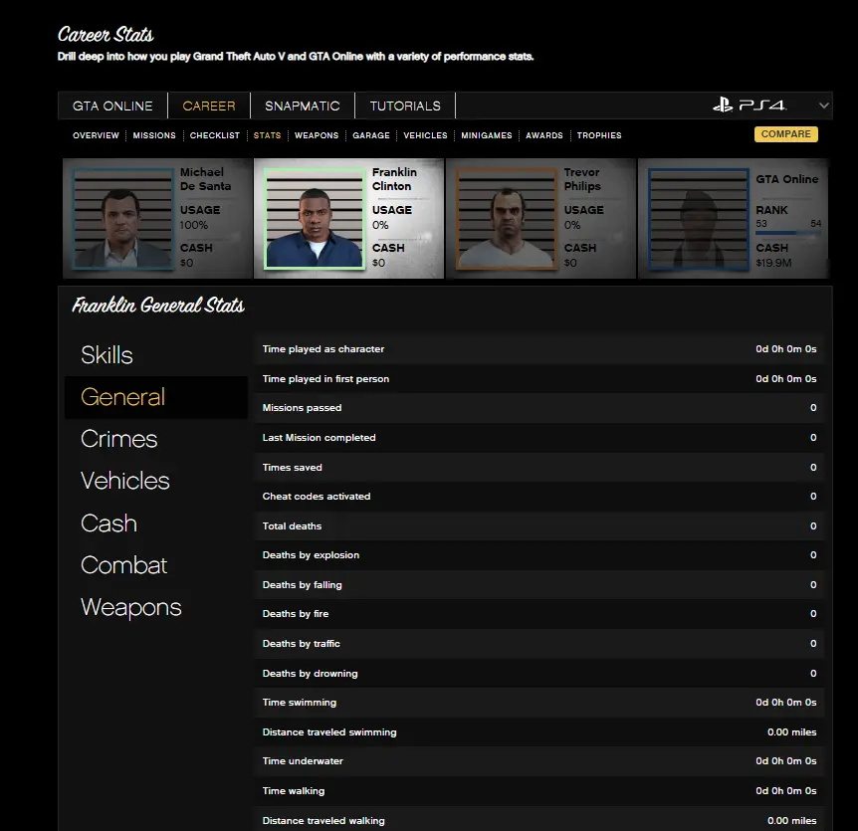Screen dimensions: 858x831
Task: Select Michael De Santa's mugshot portrait
Action: [x=123, y=219]
